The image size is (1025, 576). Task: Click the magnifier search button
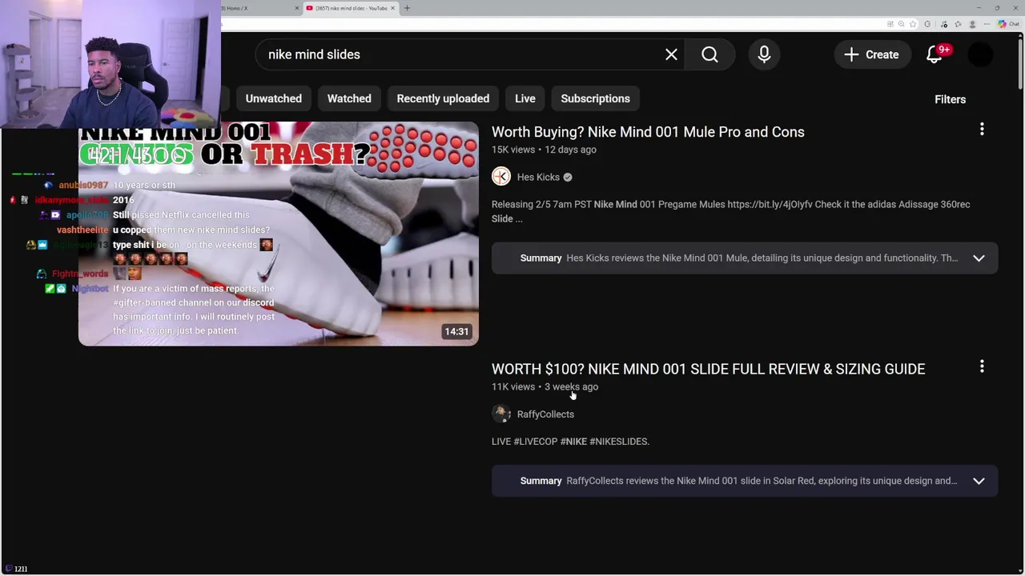(709, 54)
